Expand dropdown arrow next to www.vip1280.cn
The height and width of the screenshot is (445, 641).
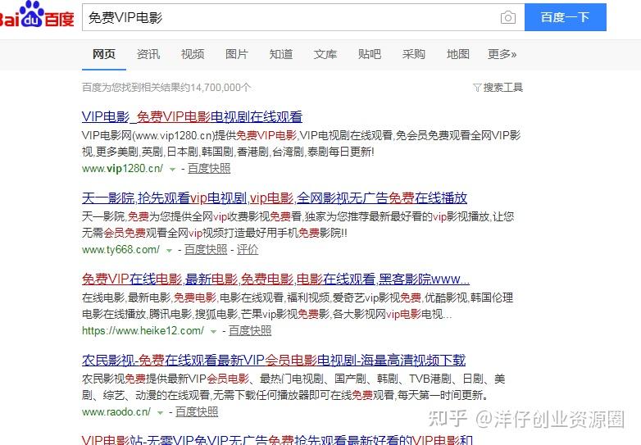click(172, 169)
